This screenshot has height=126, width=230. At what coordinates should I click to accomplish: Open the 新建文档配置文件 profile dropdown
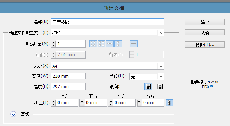[108, 33]
